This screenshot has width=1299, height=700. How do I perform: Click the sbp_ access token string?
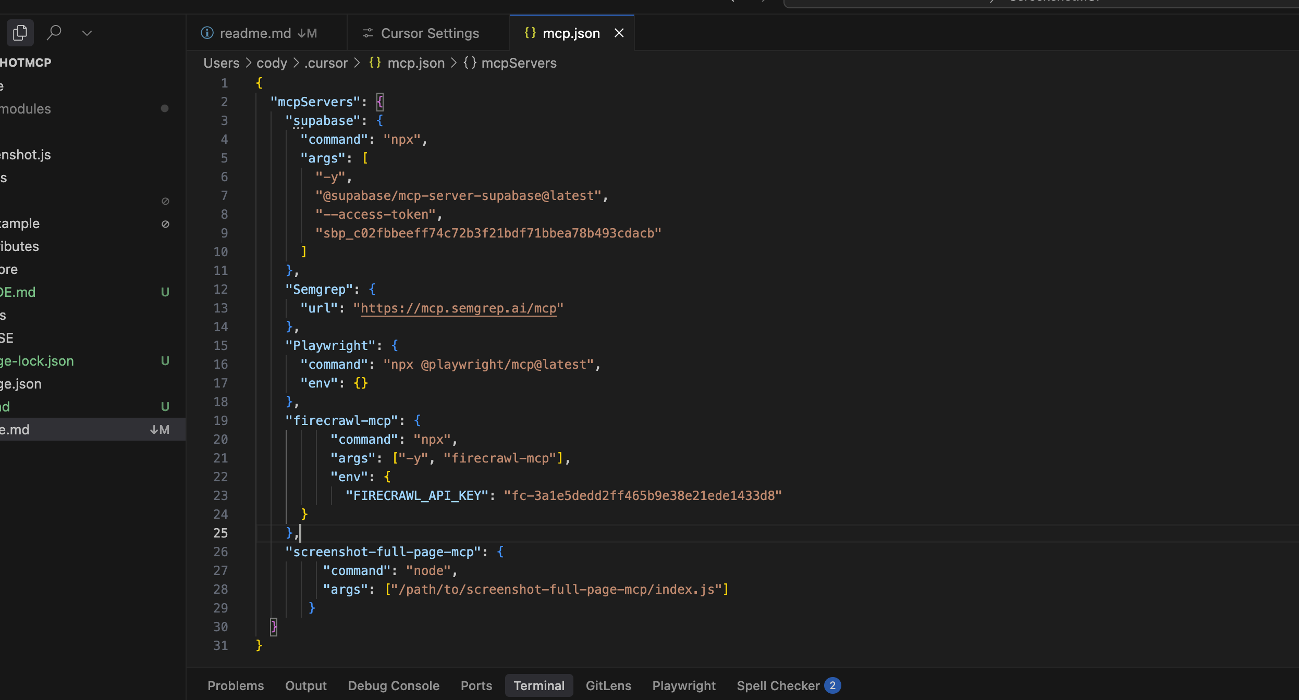point(488,233)
